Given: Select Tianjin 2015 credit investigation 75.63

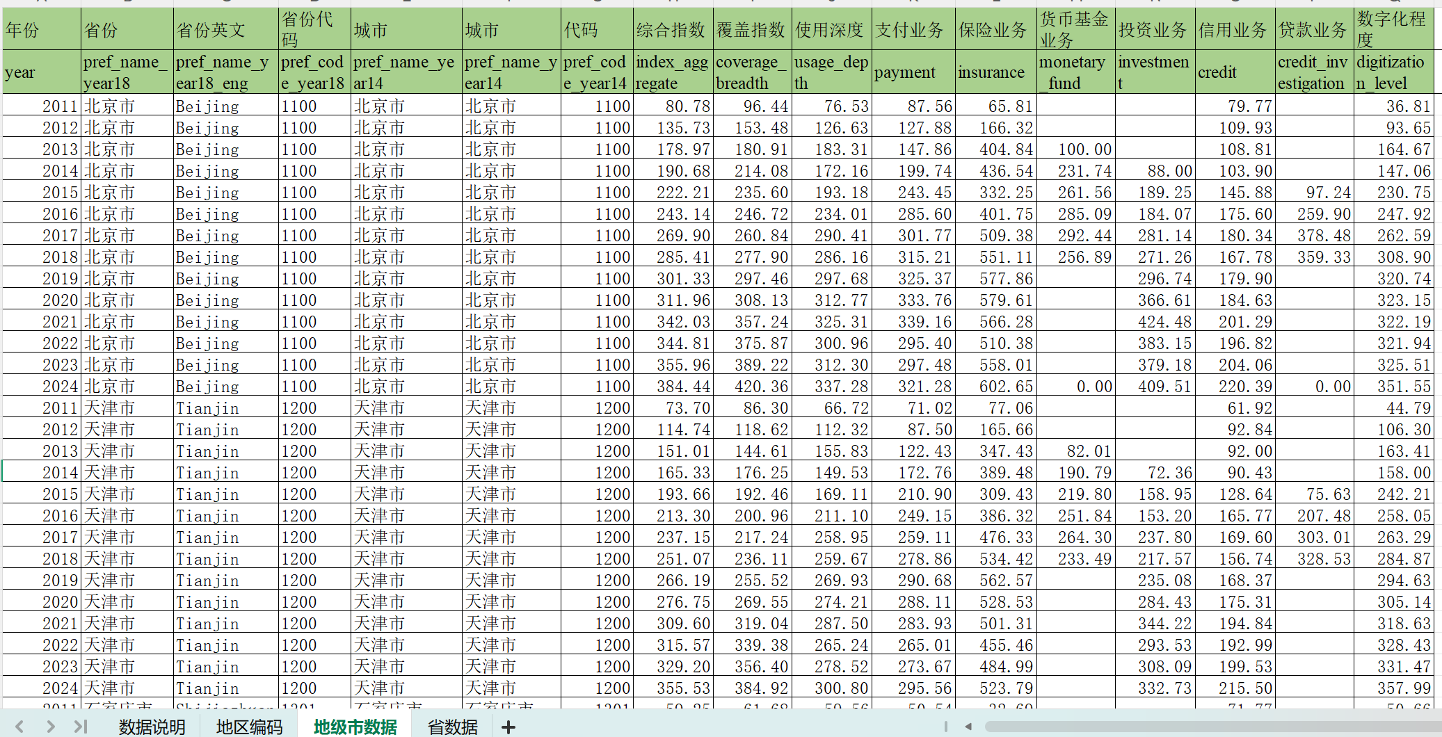Looking at the screenshot, I should 1315,494.
